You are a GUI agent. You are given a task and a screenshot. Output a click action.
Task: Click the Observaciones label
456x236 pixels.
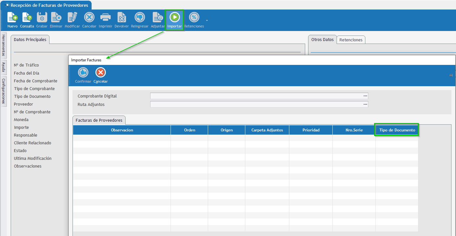(x=28, y=166)
